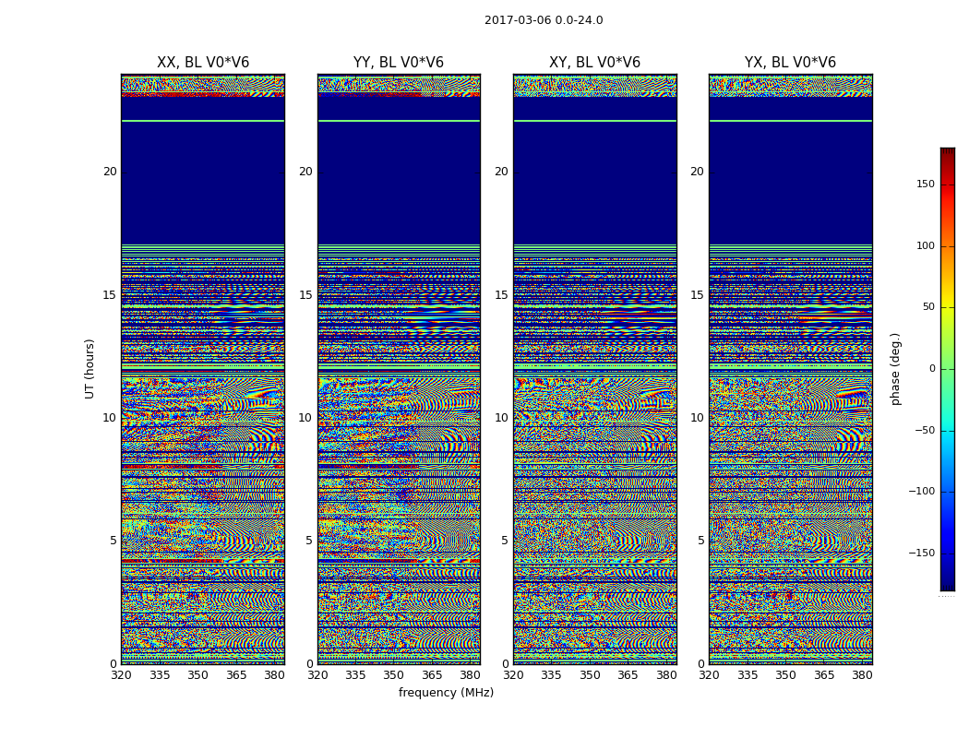The image size is (969, 738).
Task: Click the 365 MHz tick under XY panel
Action: (x=628, y=675)
